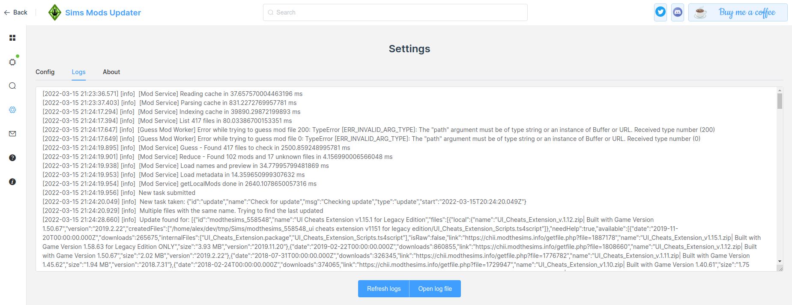
Task: Click the log scrollbar down arrow
Action: pyautogui.click(x=780, y=261)
